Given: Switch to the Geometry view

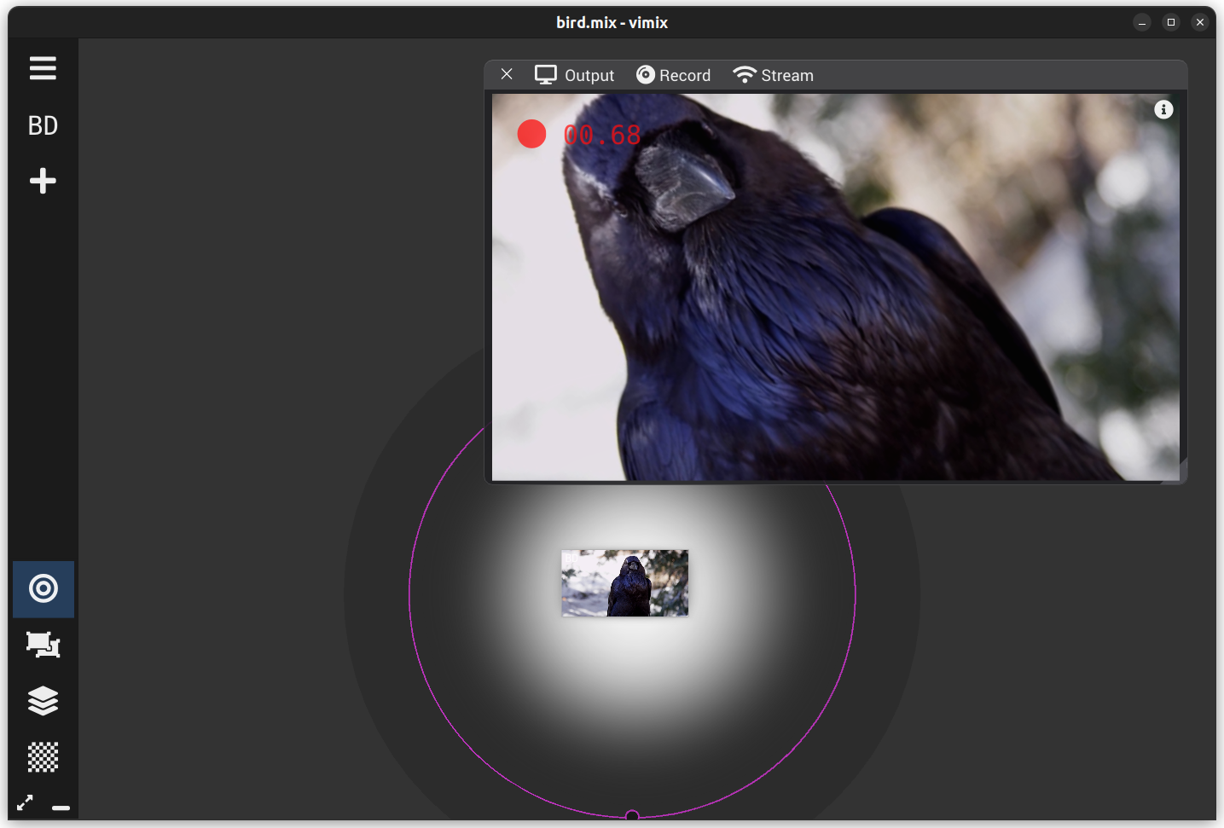Looking at the screenshot, I should (43, 645).
